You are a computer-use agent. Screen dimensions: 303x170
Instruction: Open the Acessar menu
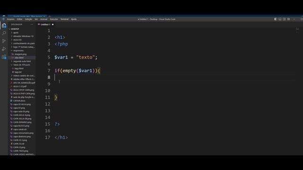point(44,19)
